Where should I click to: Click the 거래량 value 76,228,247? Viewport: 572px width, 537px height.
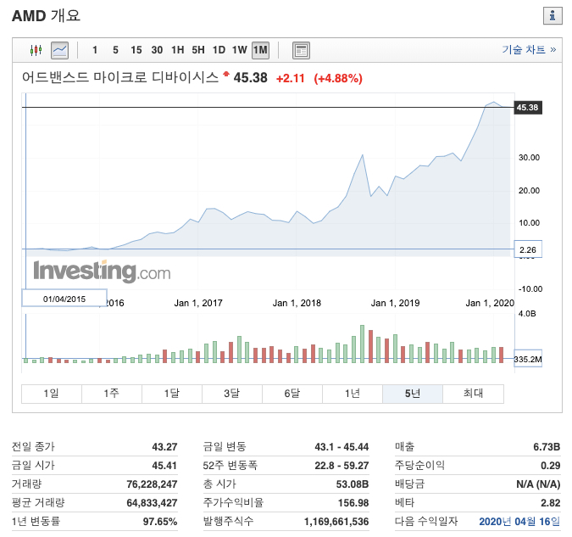(152, 484)
